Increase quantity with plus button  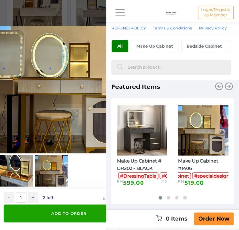[x=33, y=197]
